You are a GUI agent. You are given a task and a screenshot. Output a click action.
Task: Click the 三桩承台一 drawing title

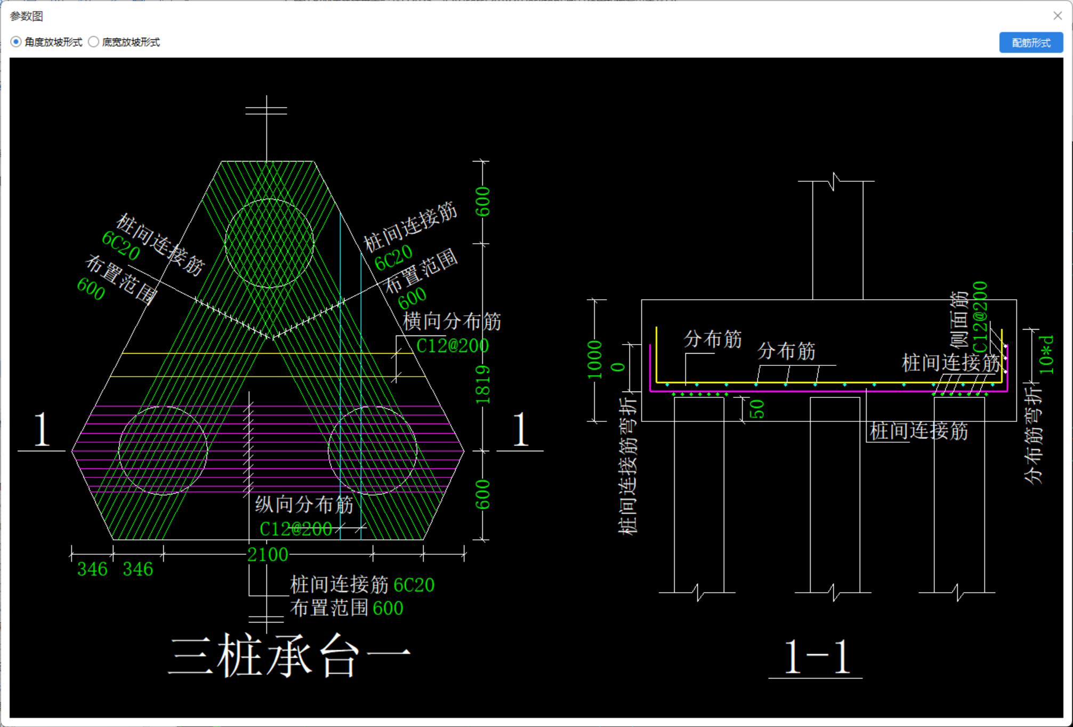[x=290, y=656]
